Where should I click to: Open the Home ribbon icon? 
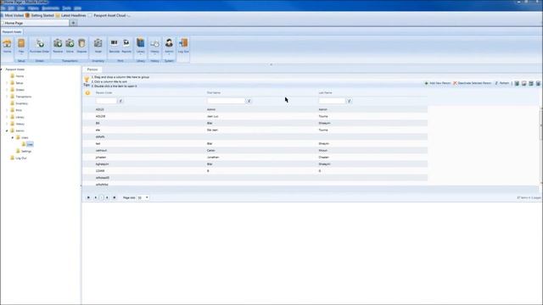tap(7, 46)
